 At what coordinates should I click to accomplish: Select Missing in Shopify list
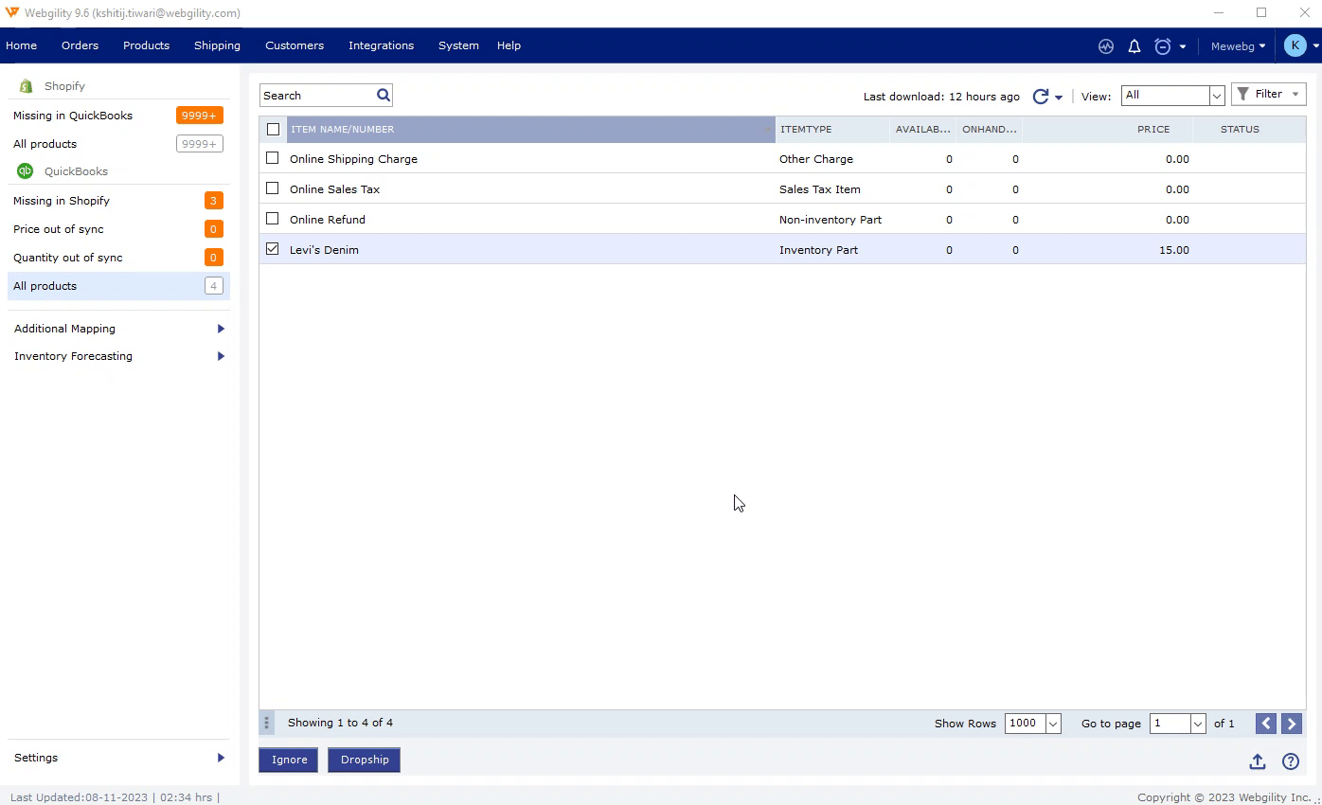click(x=118, y=201)
